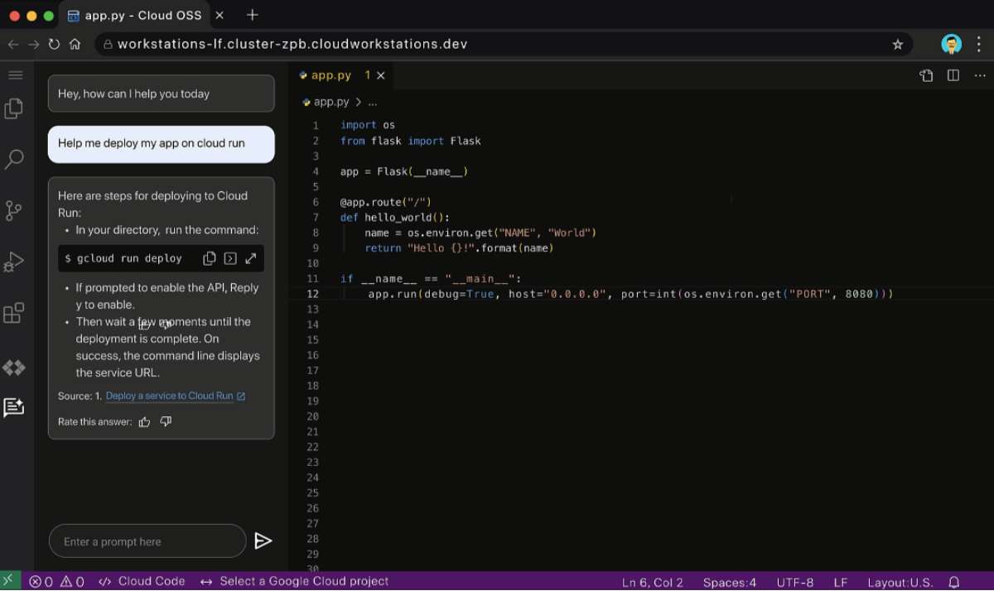
Task: Copy the gcloud run deploy command
Action: pyautogui.click(x=209, y=257)
